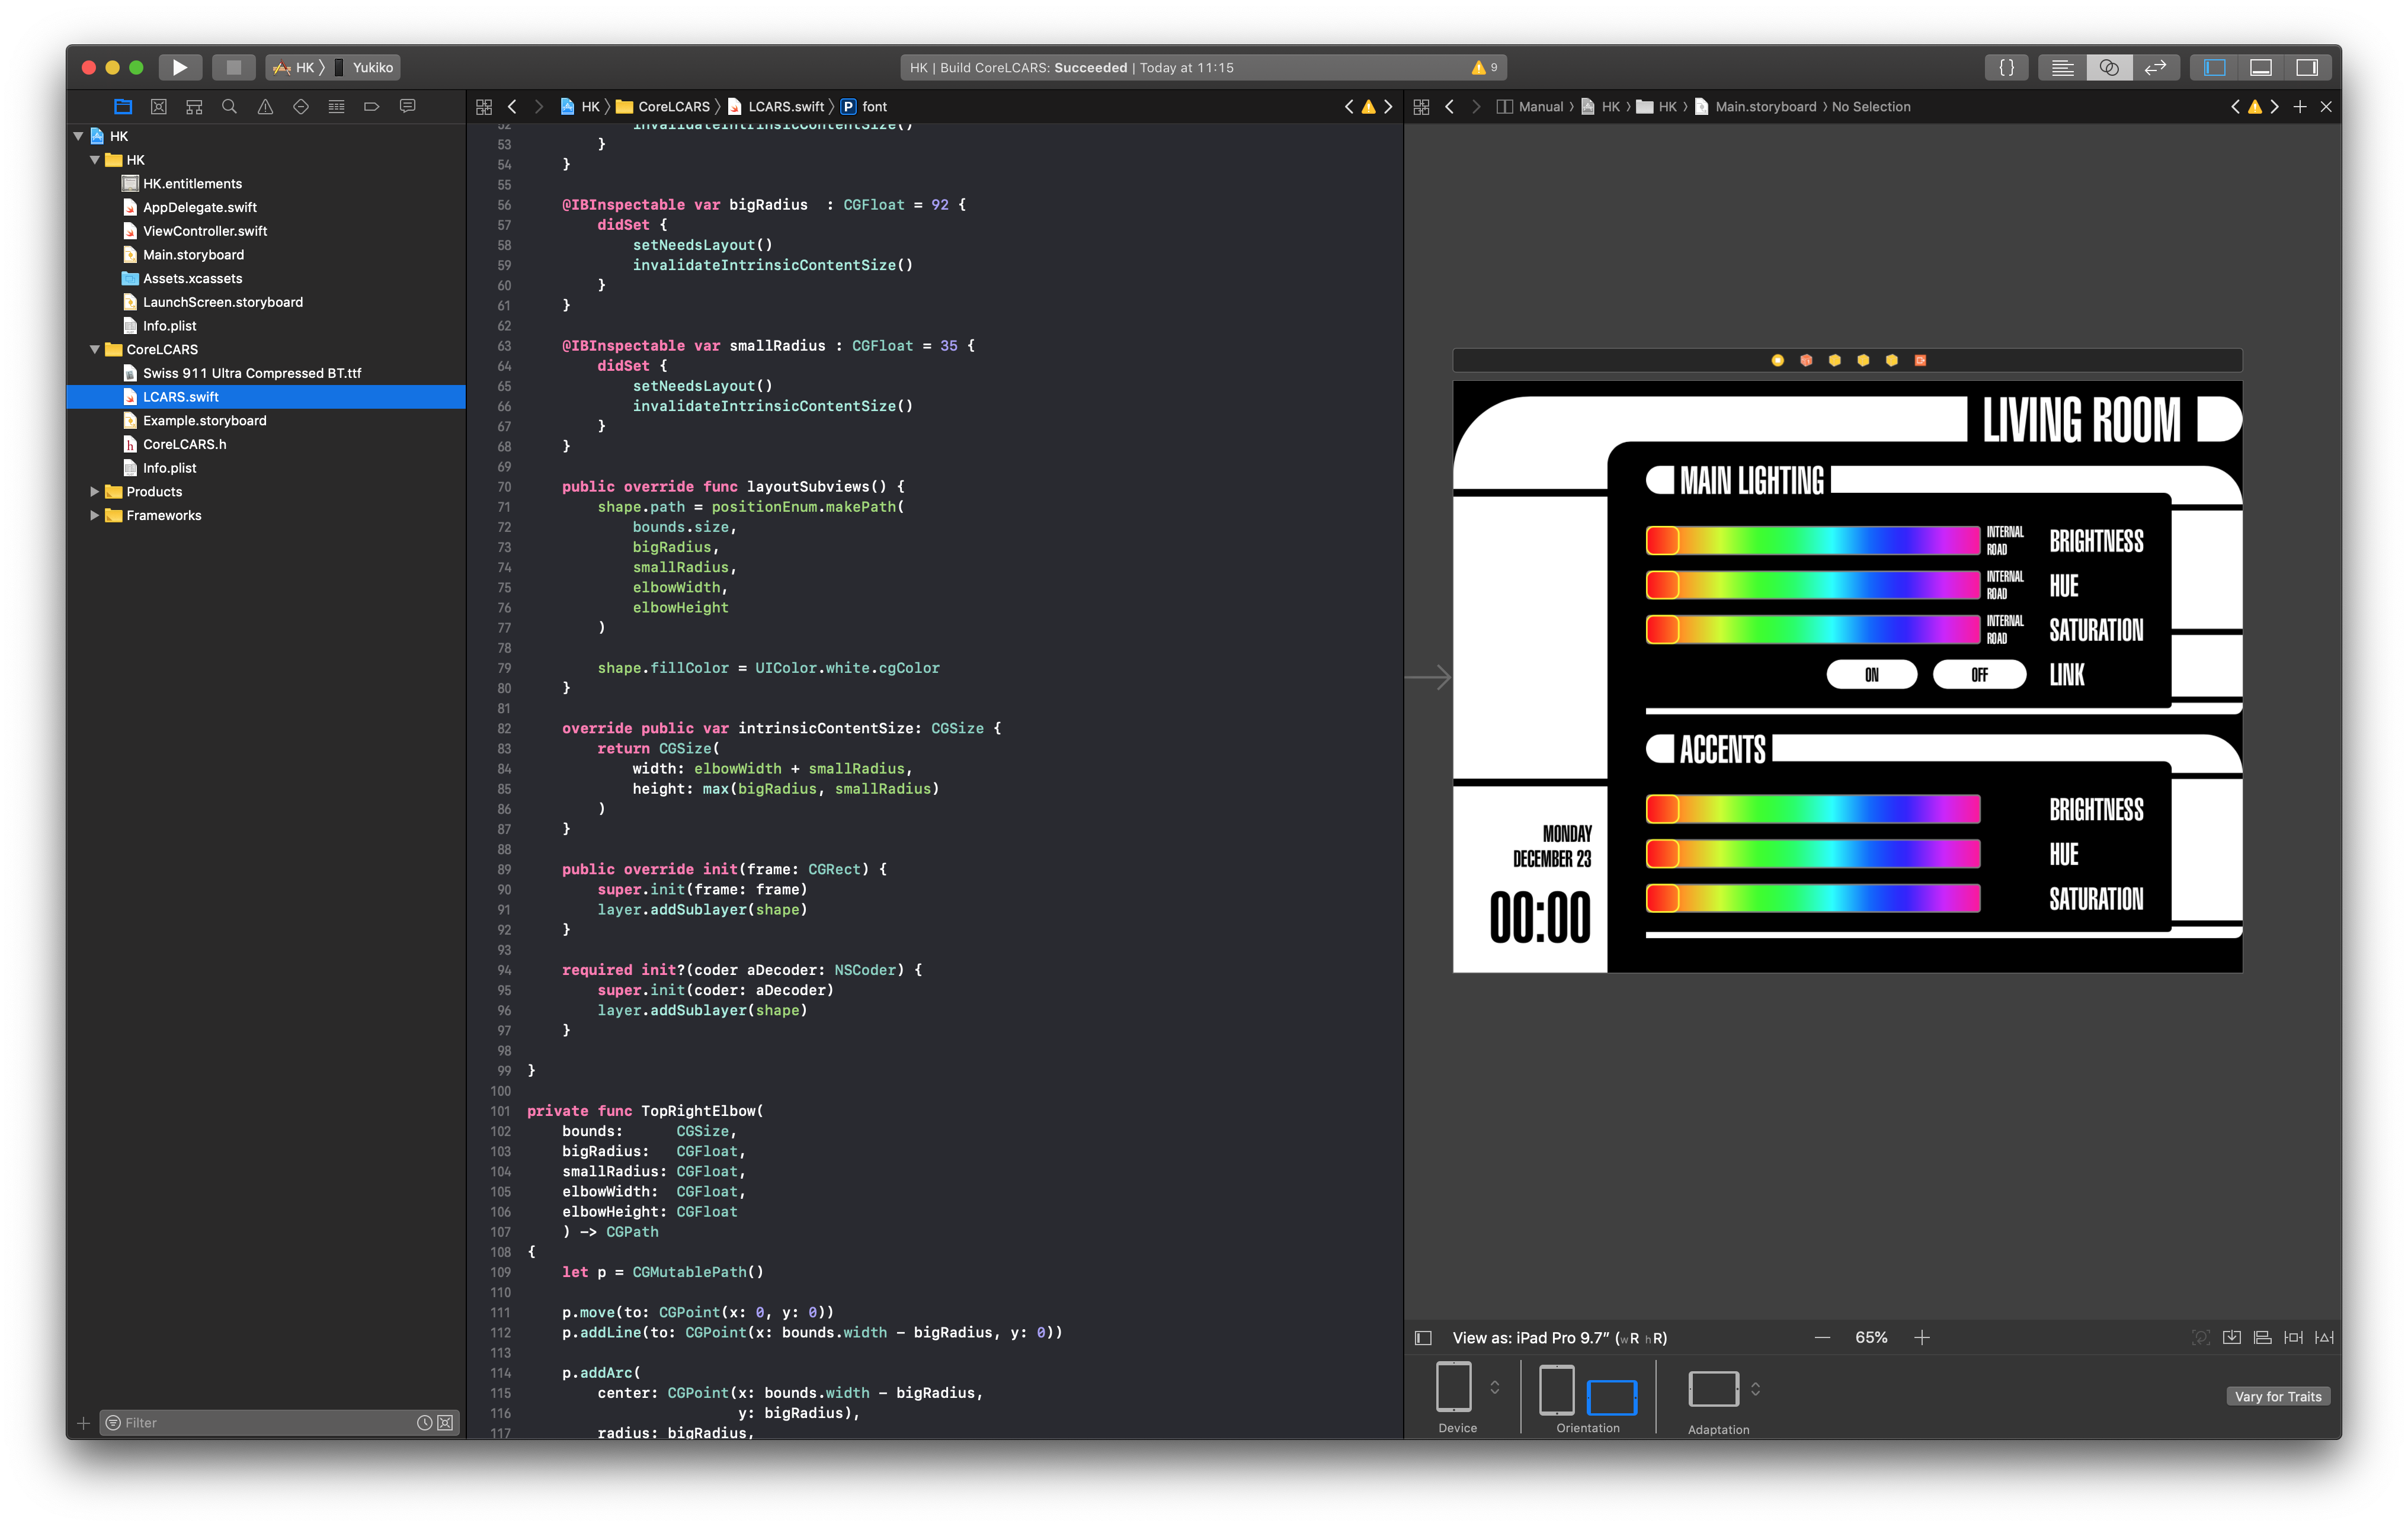Add another assistant editor pane
2408x1527 pixels.
click(2300, 106)
